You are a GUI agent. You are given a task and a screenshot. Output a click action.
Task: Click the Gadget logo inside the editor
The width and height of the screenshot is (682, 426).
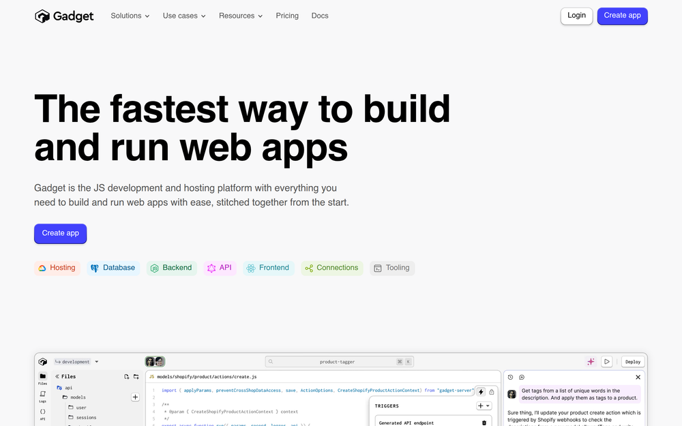tap(42, 362)
